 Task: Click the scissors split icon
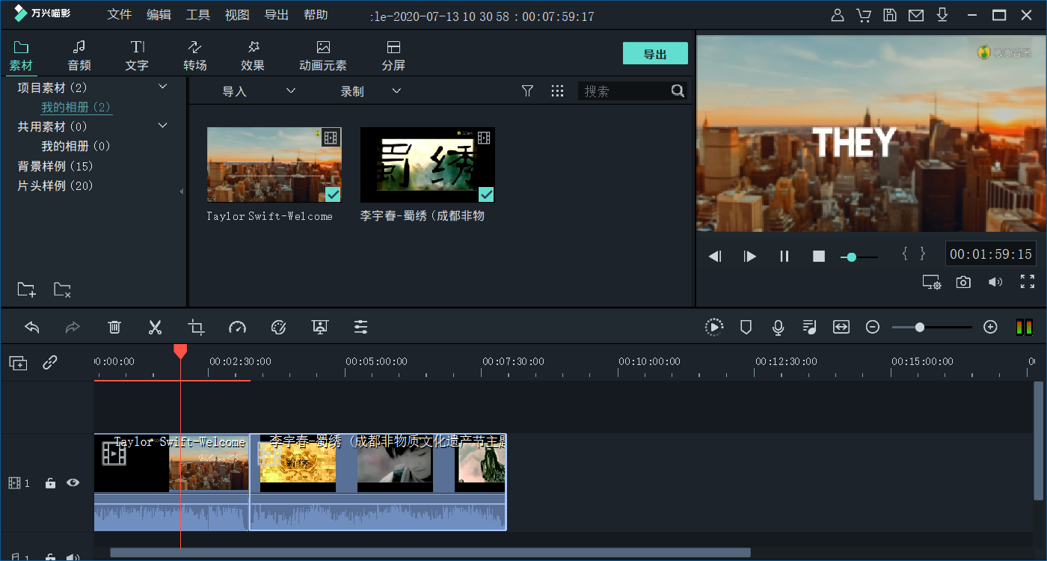155,327
